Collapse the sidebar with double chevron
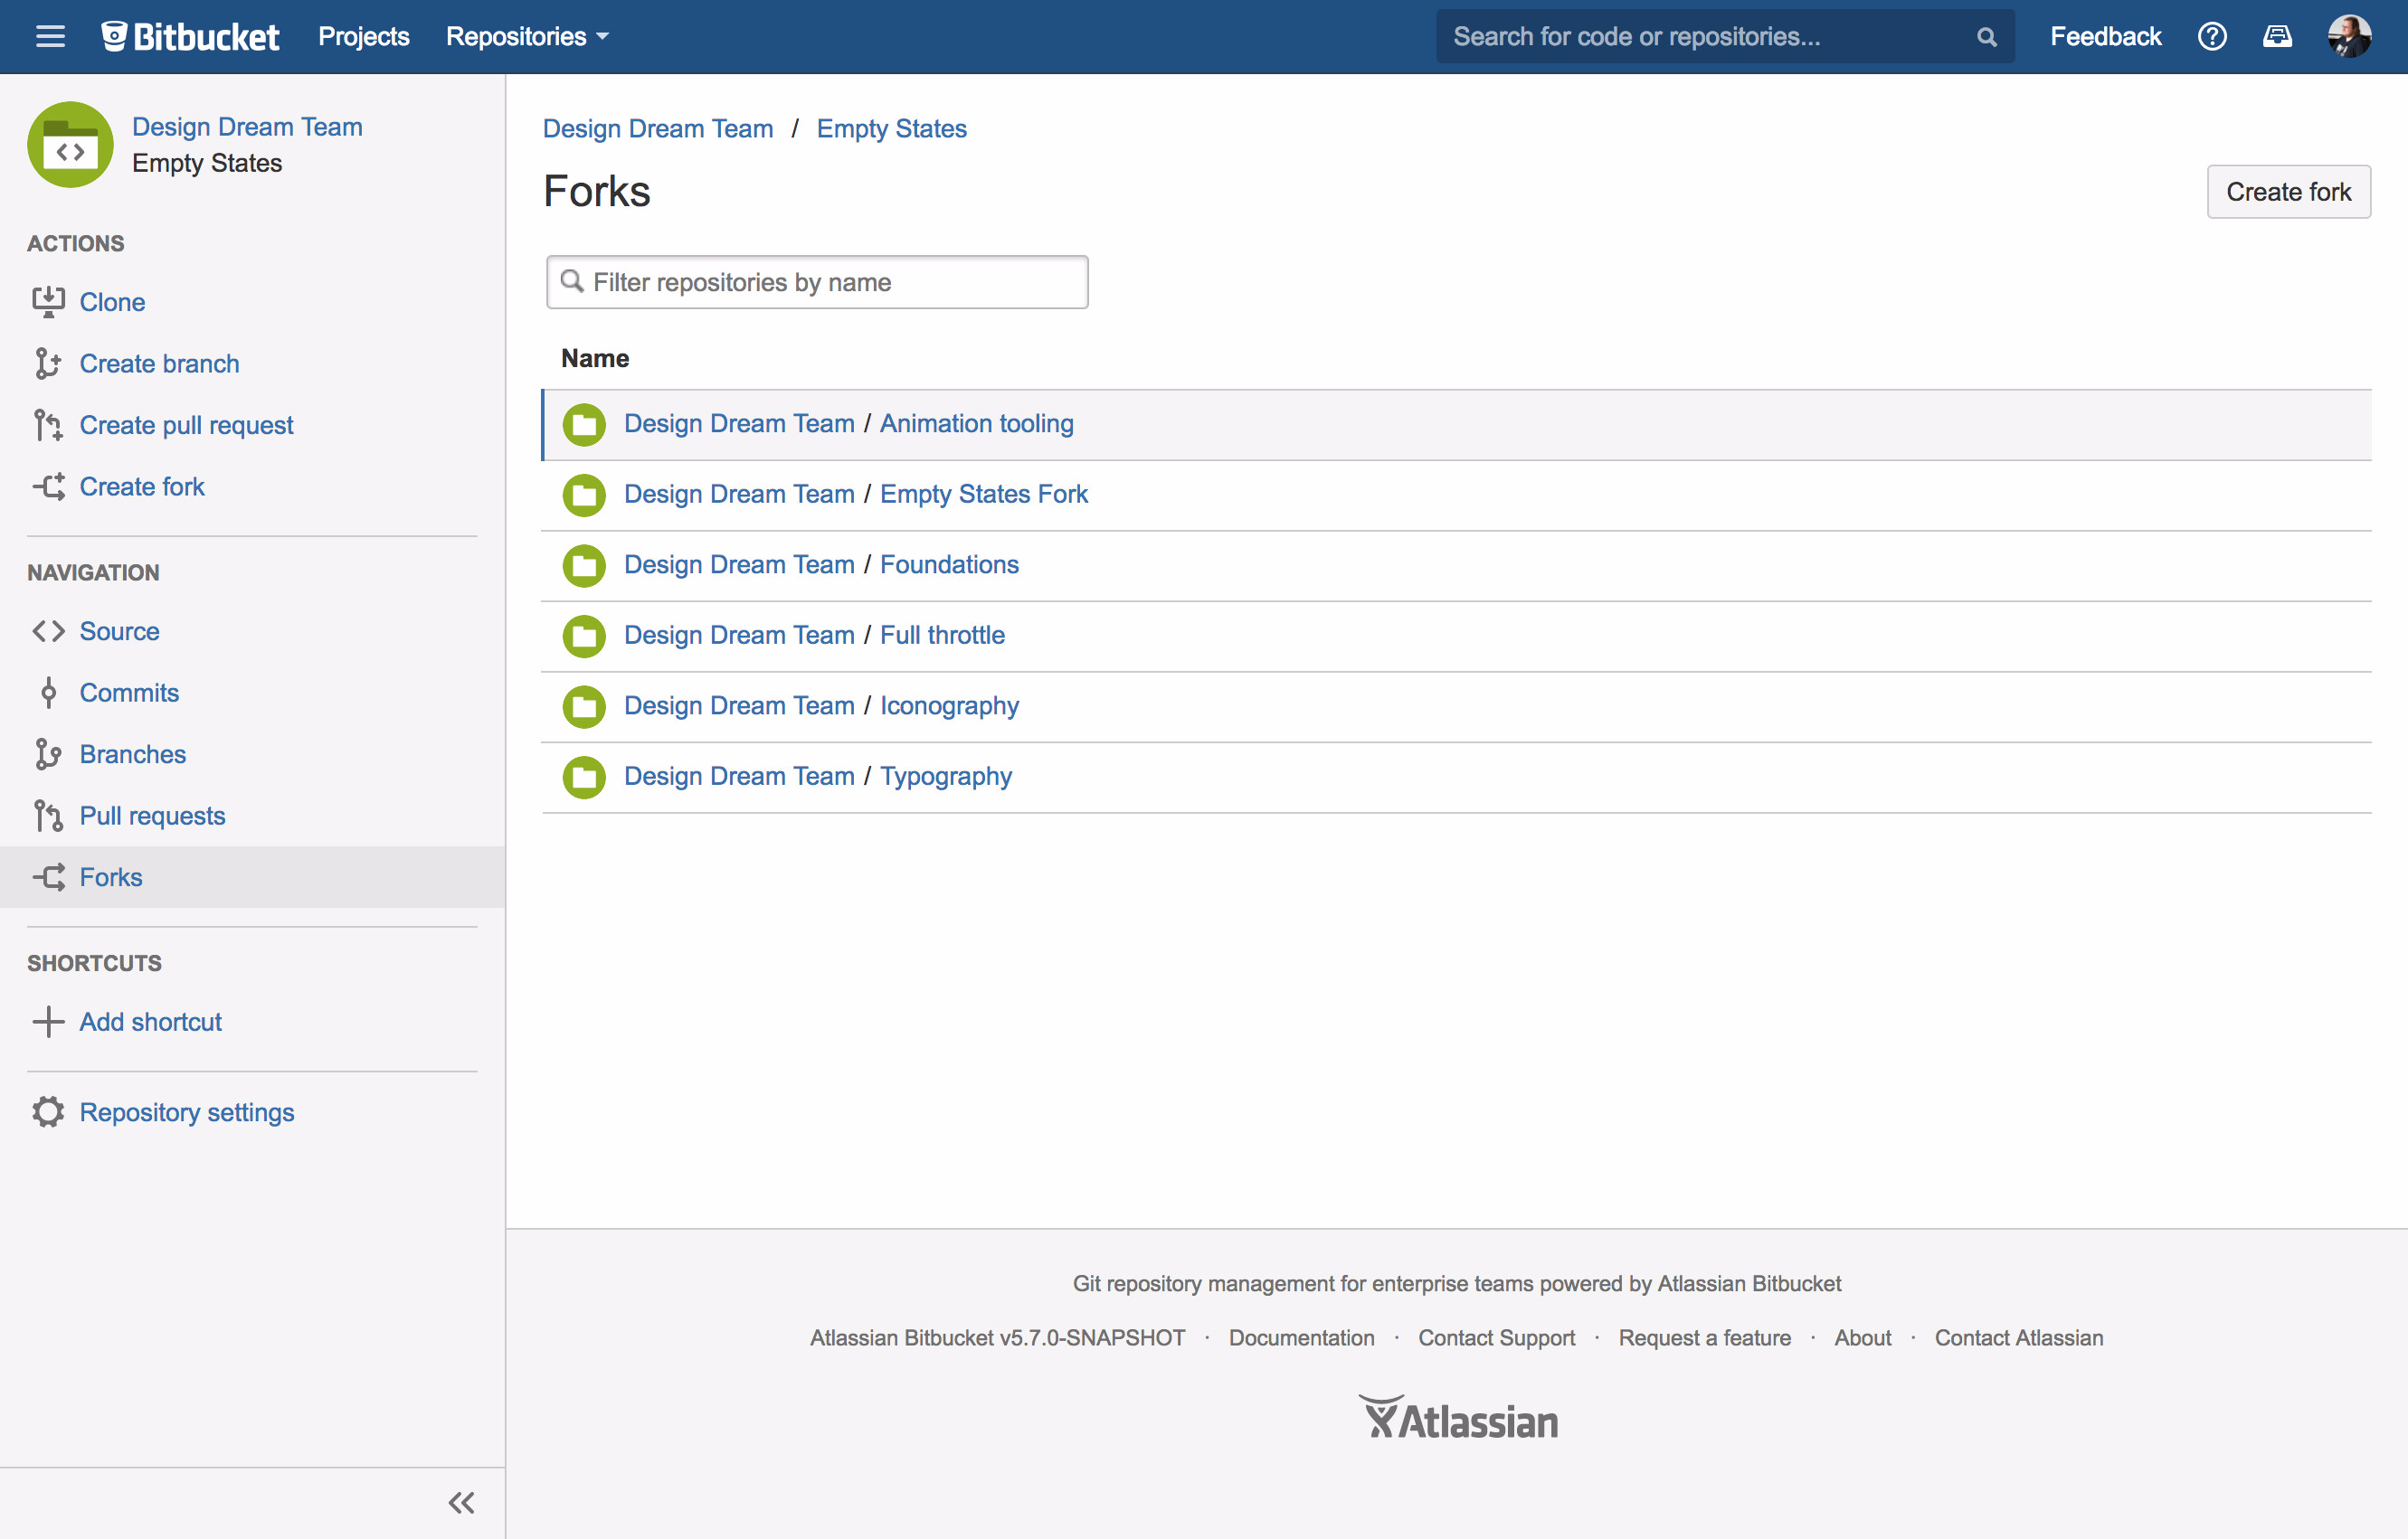The image size is (2408, 1539). click(461, 1503)
